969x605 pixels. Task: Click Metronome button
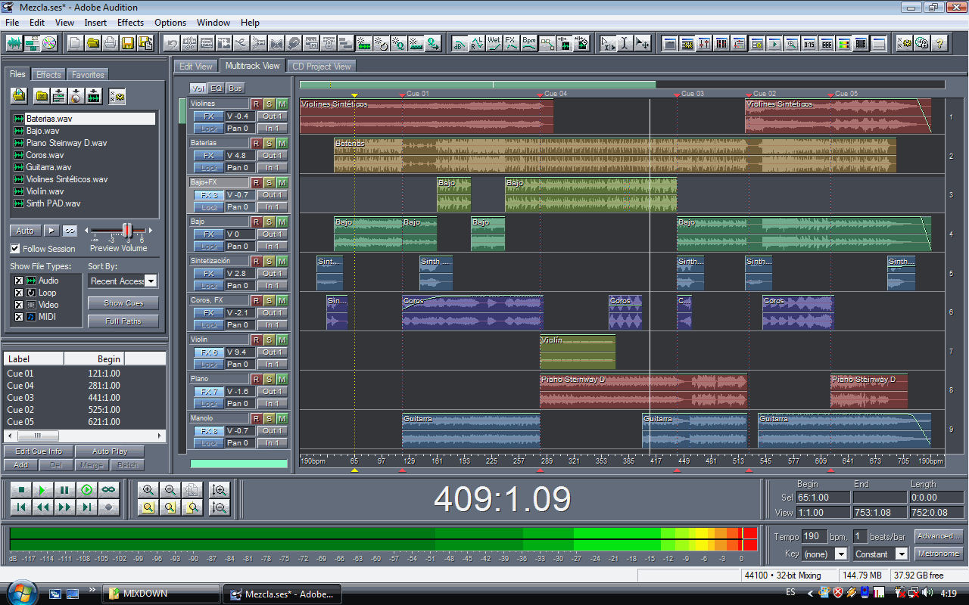point(938,554)
